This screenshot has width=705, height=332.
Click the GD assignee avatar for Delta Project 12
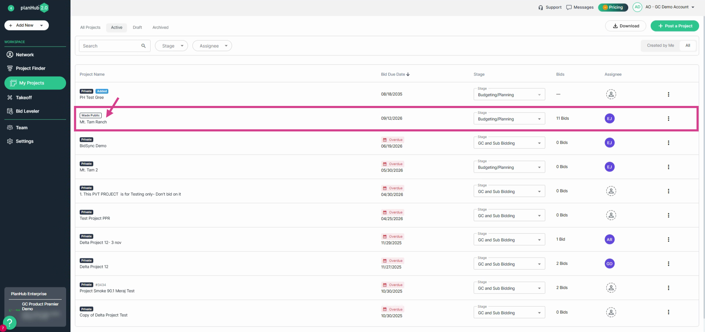[610, 263]
